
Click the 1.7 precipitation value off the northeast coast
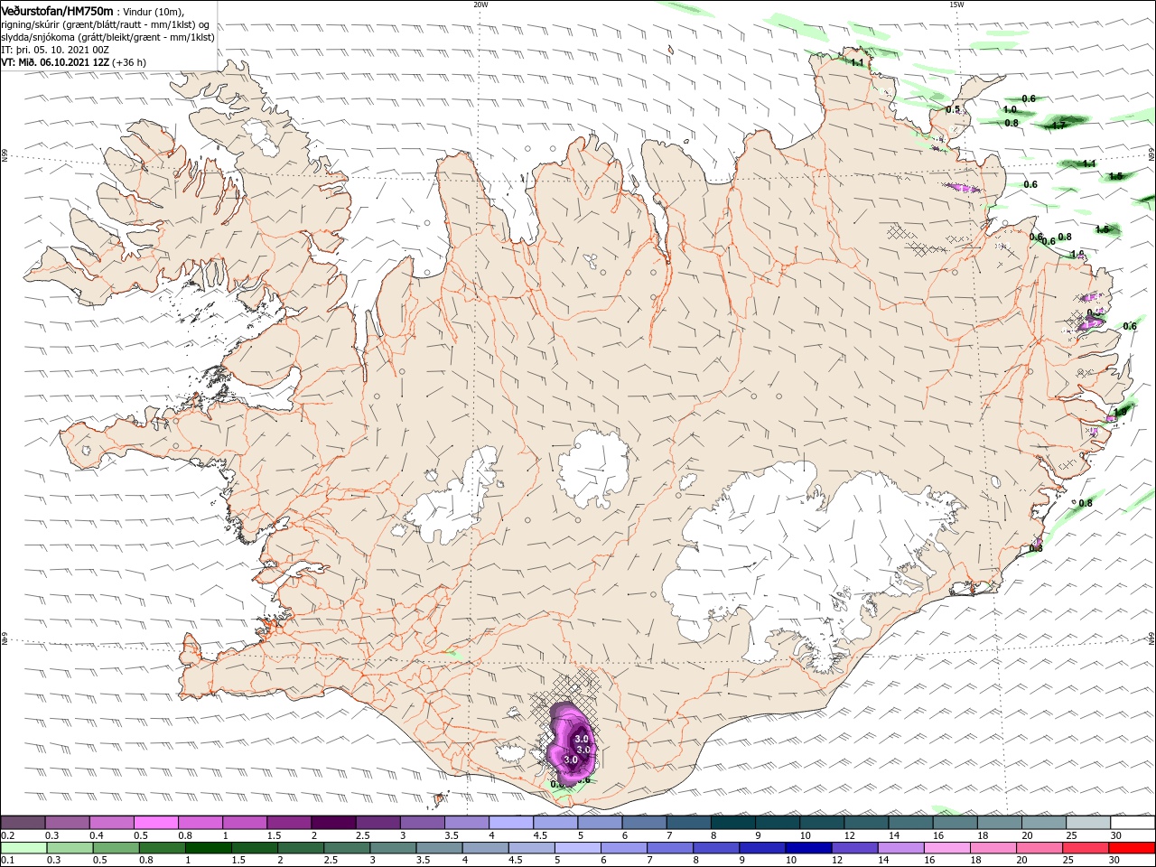(1059, 126)
